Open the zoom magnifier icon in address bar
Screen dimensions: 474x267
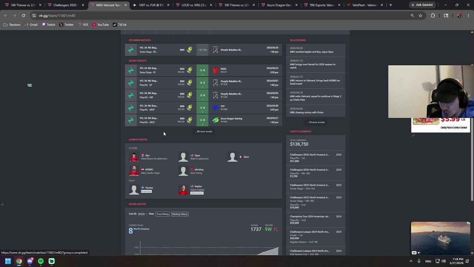pyautogui.click(x=412, y=16)
